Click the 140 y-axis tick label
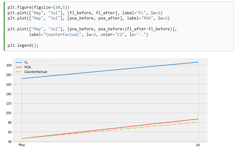Screen dimensions: 238x150 9,94
